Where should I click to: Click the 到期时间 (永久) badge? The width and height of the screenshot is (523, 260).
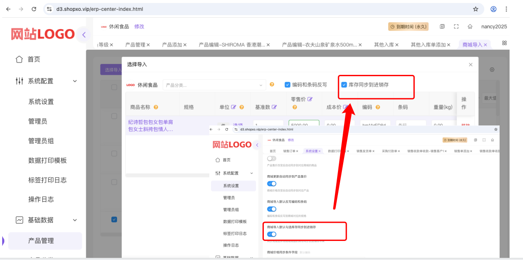coord(408,26)
